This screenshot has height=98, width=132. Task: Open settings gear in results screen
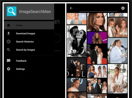[123, 8]
